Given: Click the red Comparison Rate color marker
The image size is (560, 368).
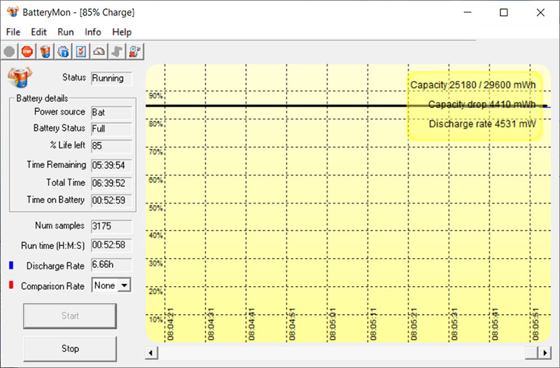Looking at the screenshot, I should pos(11,285).
